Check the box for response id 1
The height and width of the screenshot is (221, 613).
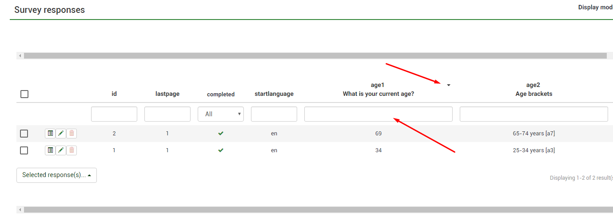pyautogui.click(x=24, y=150)
